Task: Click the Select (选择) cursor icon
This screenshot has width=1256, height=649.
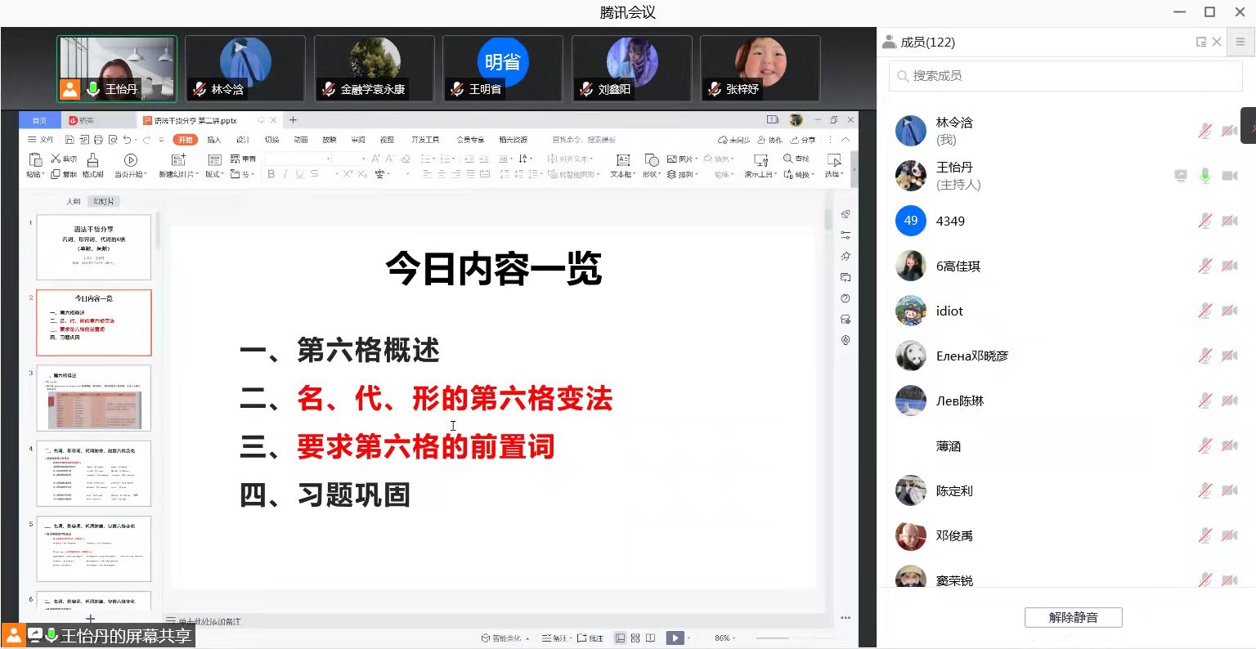Action: tap(834, 159)
